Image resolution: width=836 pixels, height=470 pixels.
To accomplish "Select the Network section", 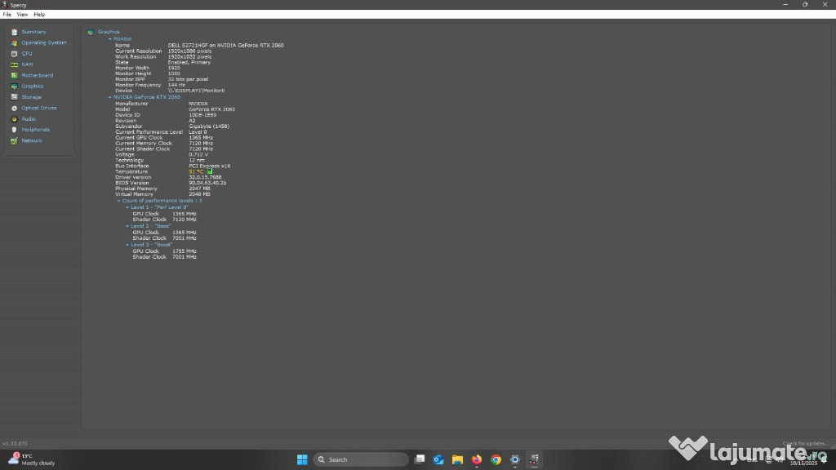I will (x=32, y=140).
